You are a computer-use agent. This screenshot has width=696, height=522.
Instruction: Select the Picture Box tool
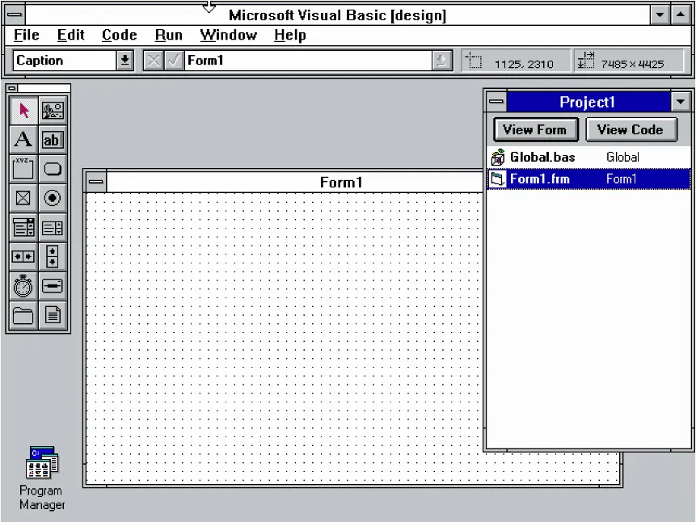coord(53,111)
